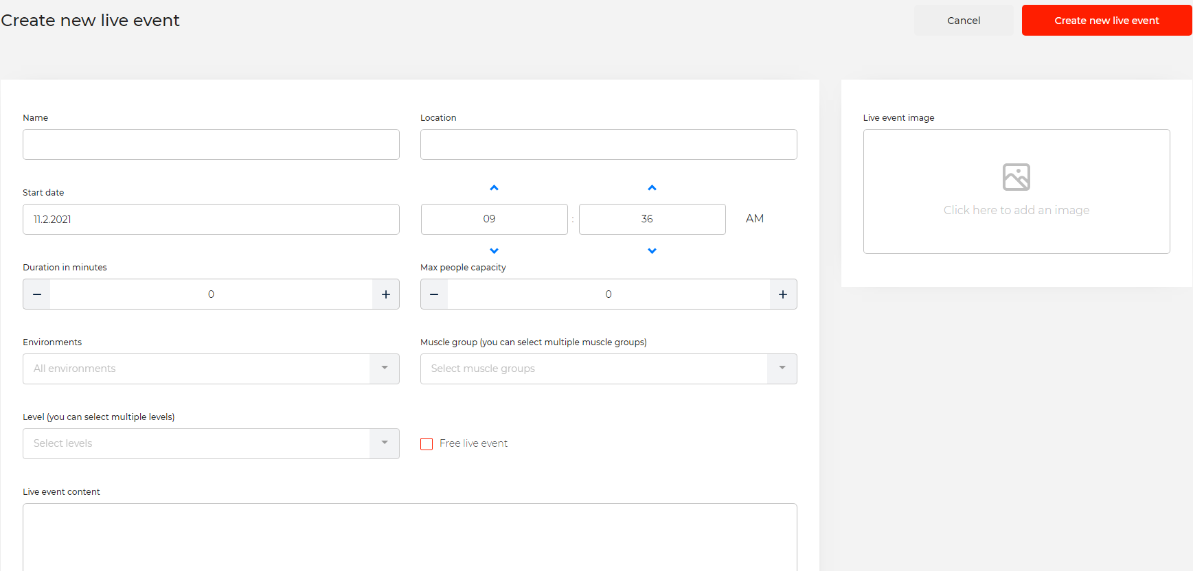Open the Environments dropdown

211,369
